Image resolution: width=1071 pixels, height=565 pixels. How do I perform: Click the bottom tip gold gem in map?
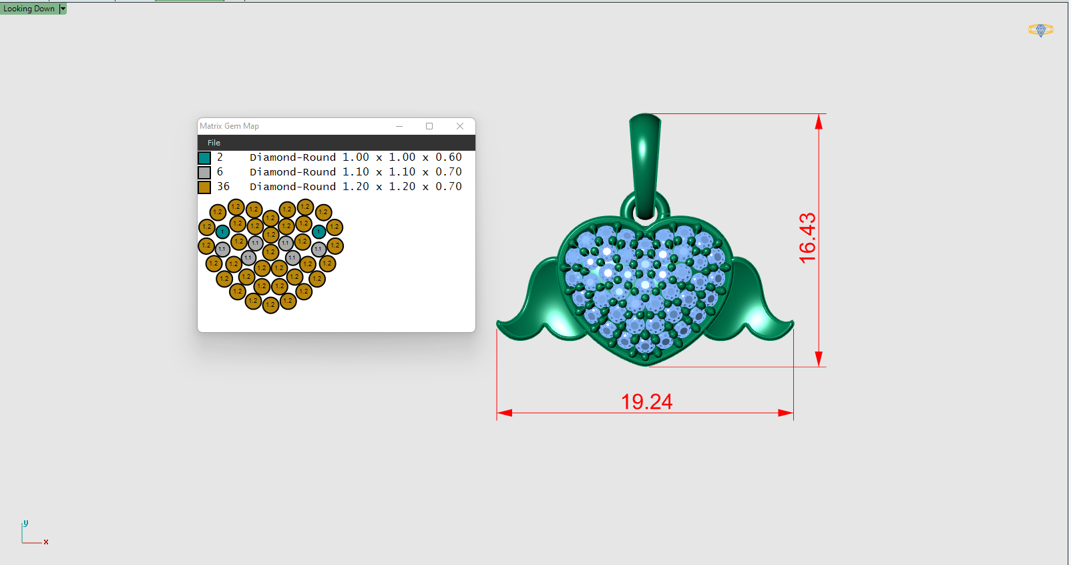click(x=270, y=306)
